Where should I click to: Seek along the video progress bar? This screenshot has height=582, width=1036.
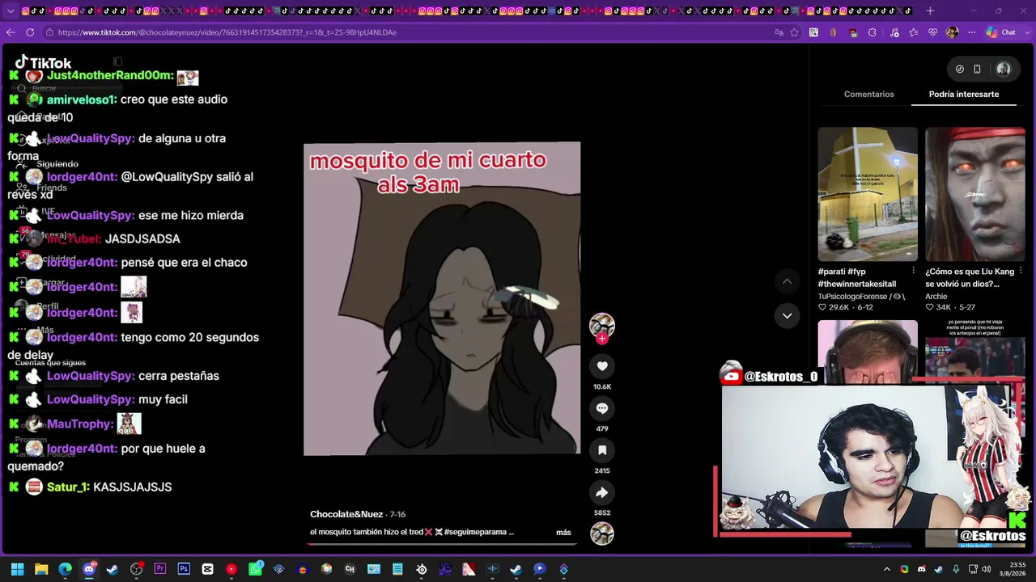click(x=442, y=543)
